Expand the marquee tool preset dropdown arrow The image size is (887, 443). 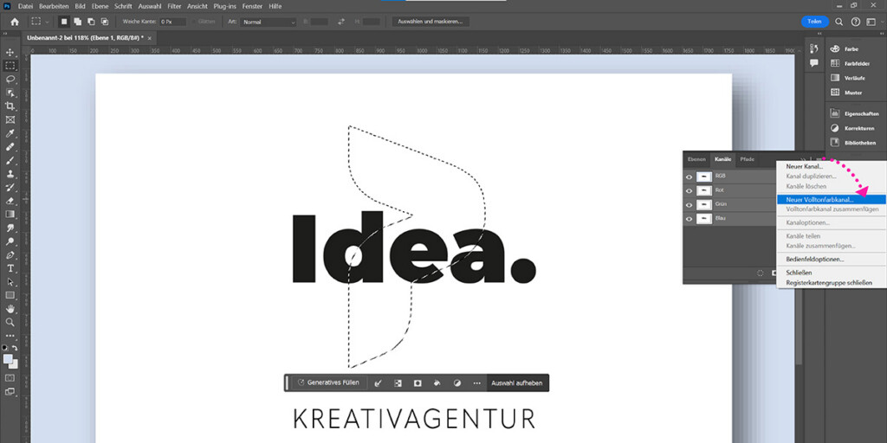point(47,22)
